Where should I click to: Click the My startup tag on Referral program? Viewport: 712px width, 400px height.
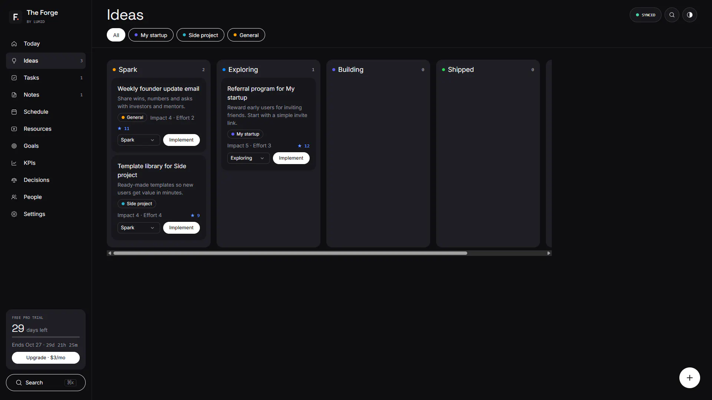click(x=245, y=134)
